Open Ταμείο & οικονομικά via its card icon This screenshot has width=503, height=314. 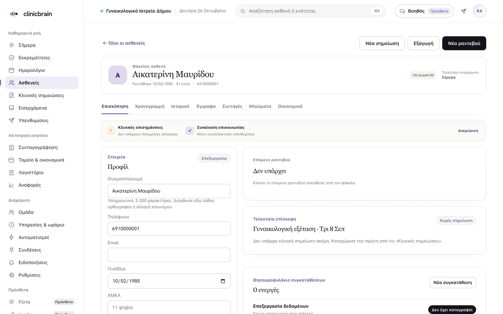tap(12, 160)
